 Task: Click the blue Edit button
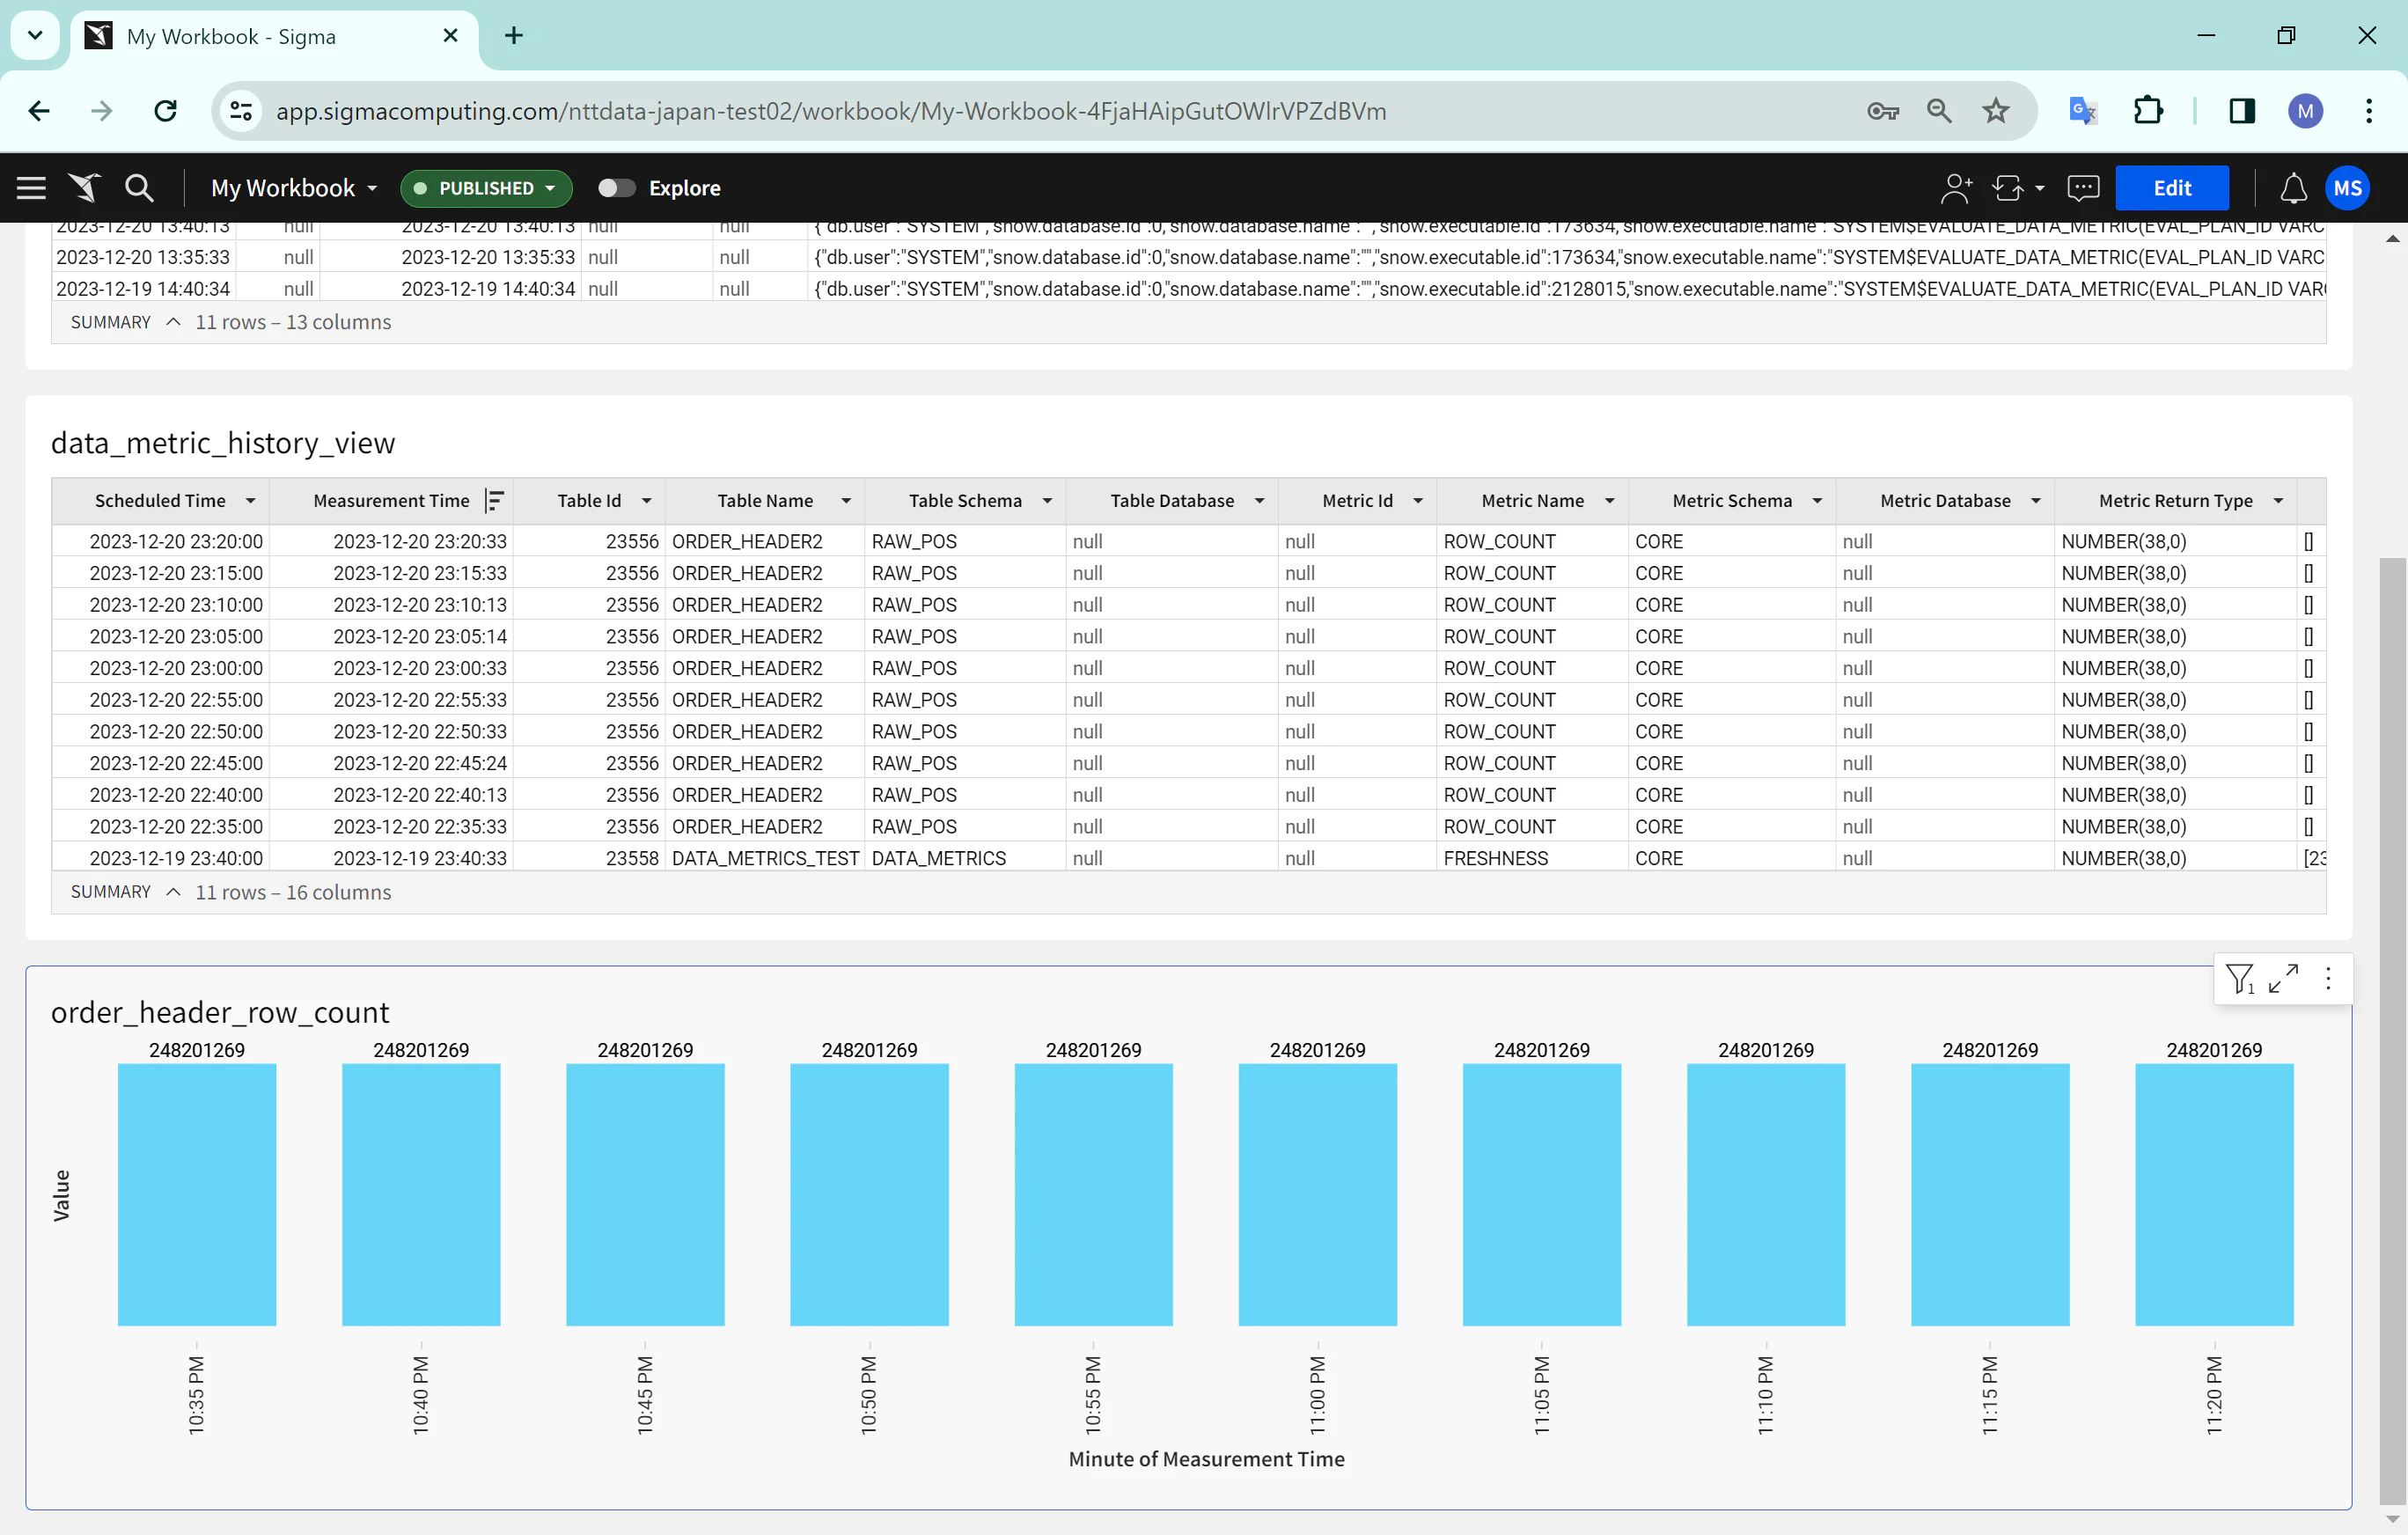click(2172, 188)
